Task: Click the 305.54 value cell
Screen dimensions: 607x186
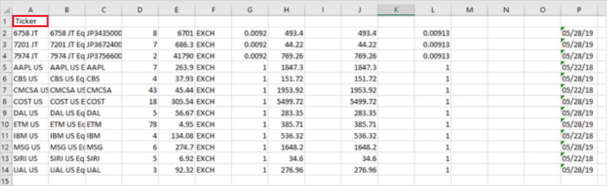Action: (177, 102)
